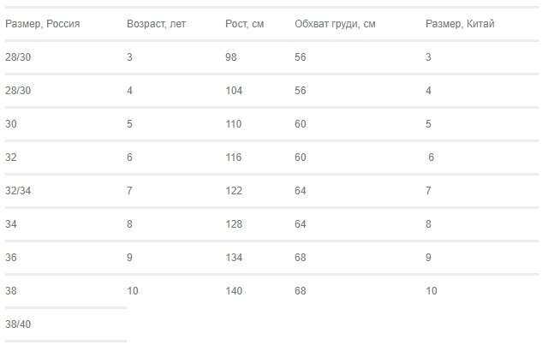Image resolution: width=554 pixels, height=345 pixels.
Task: Click the height value 128
Action: (x=234, y=224)
